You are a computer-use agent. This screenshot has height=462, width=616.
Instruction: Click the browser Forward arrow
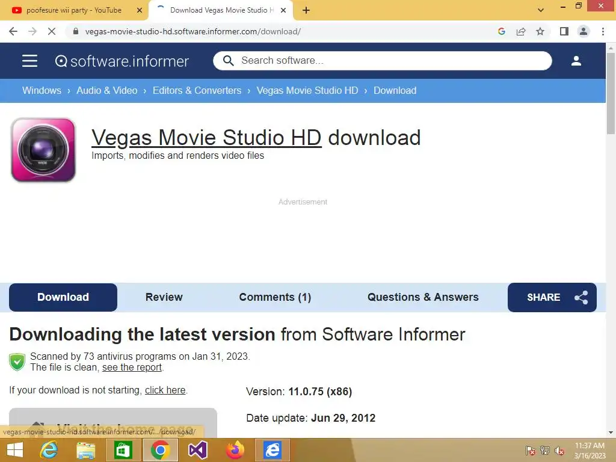pyautogui.click(x=32, y=31)
